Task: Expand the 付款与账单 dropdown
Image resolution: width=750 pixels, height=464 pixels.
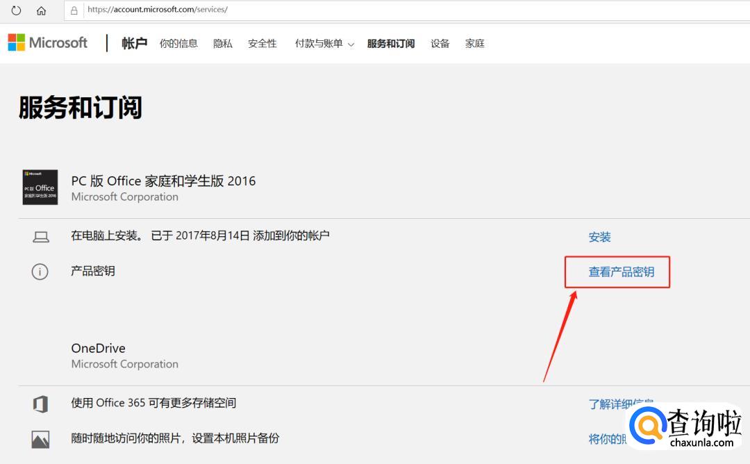Action: pos(324,44)
